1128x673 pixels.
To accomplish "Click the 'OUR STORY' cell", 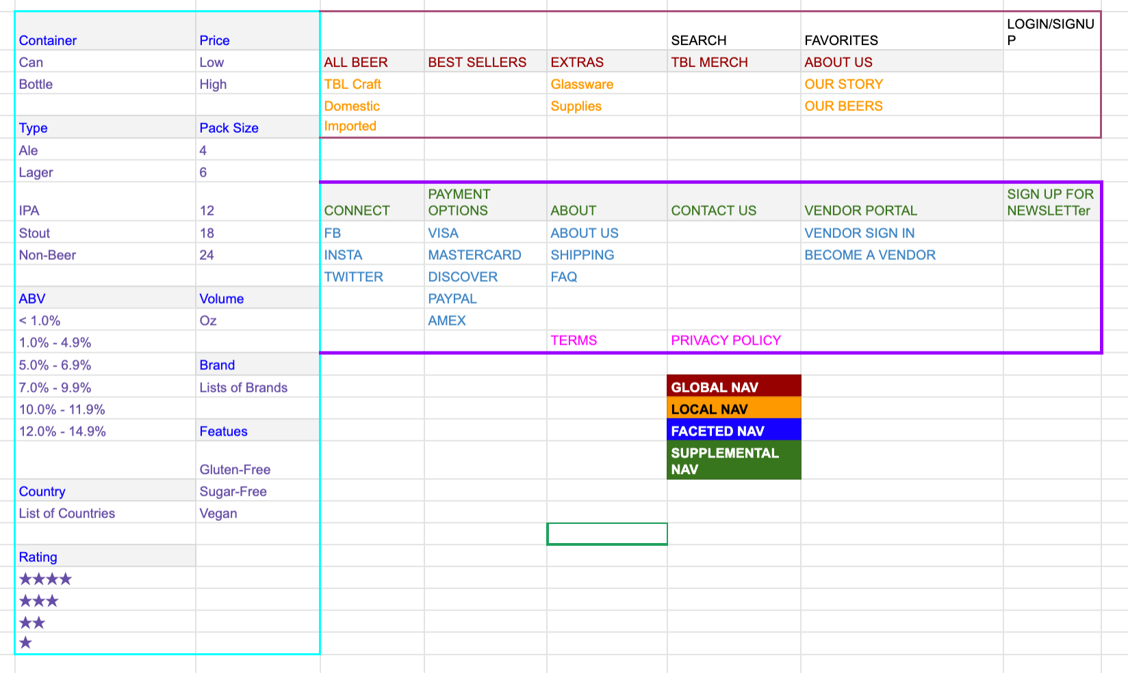I will pyautogui.click(x=902, y=83).
